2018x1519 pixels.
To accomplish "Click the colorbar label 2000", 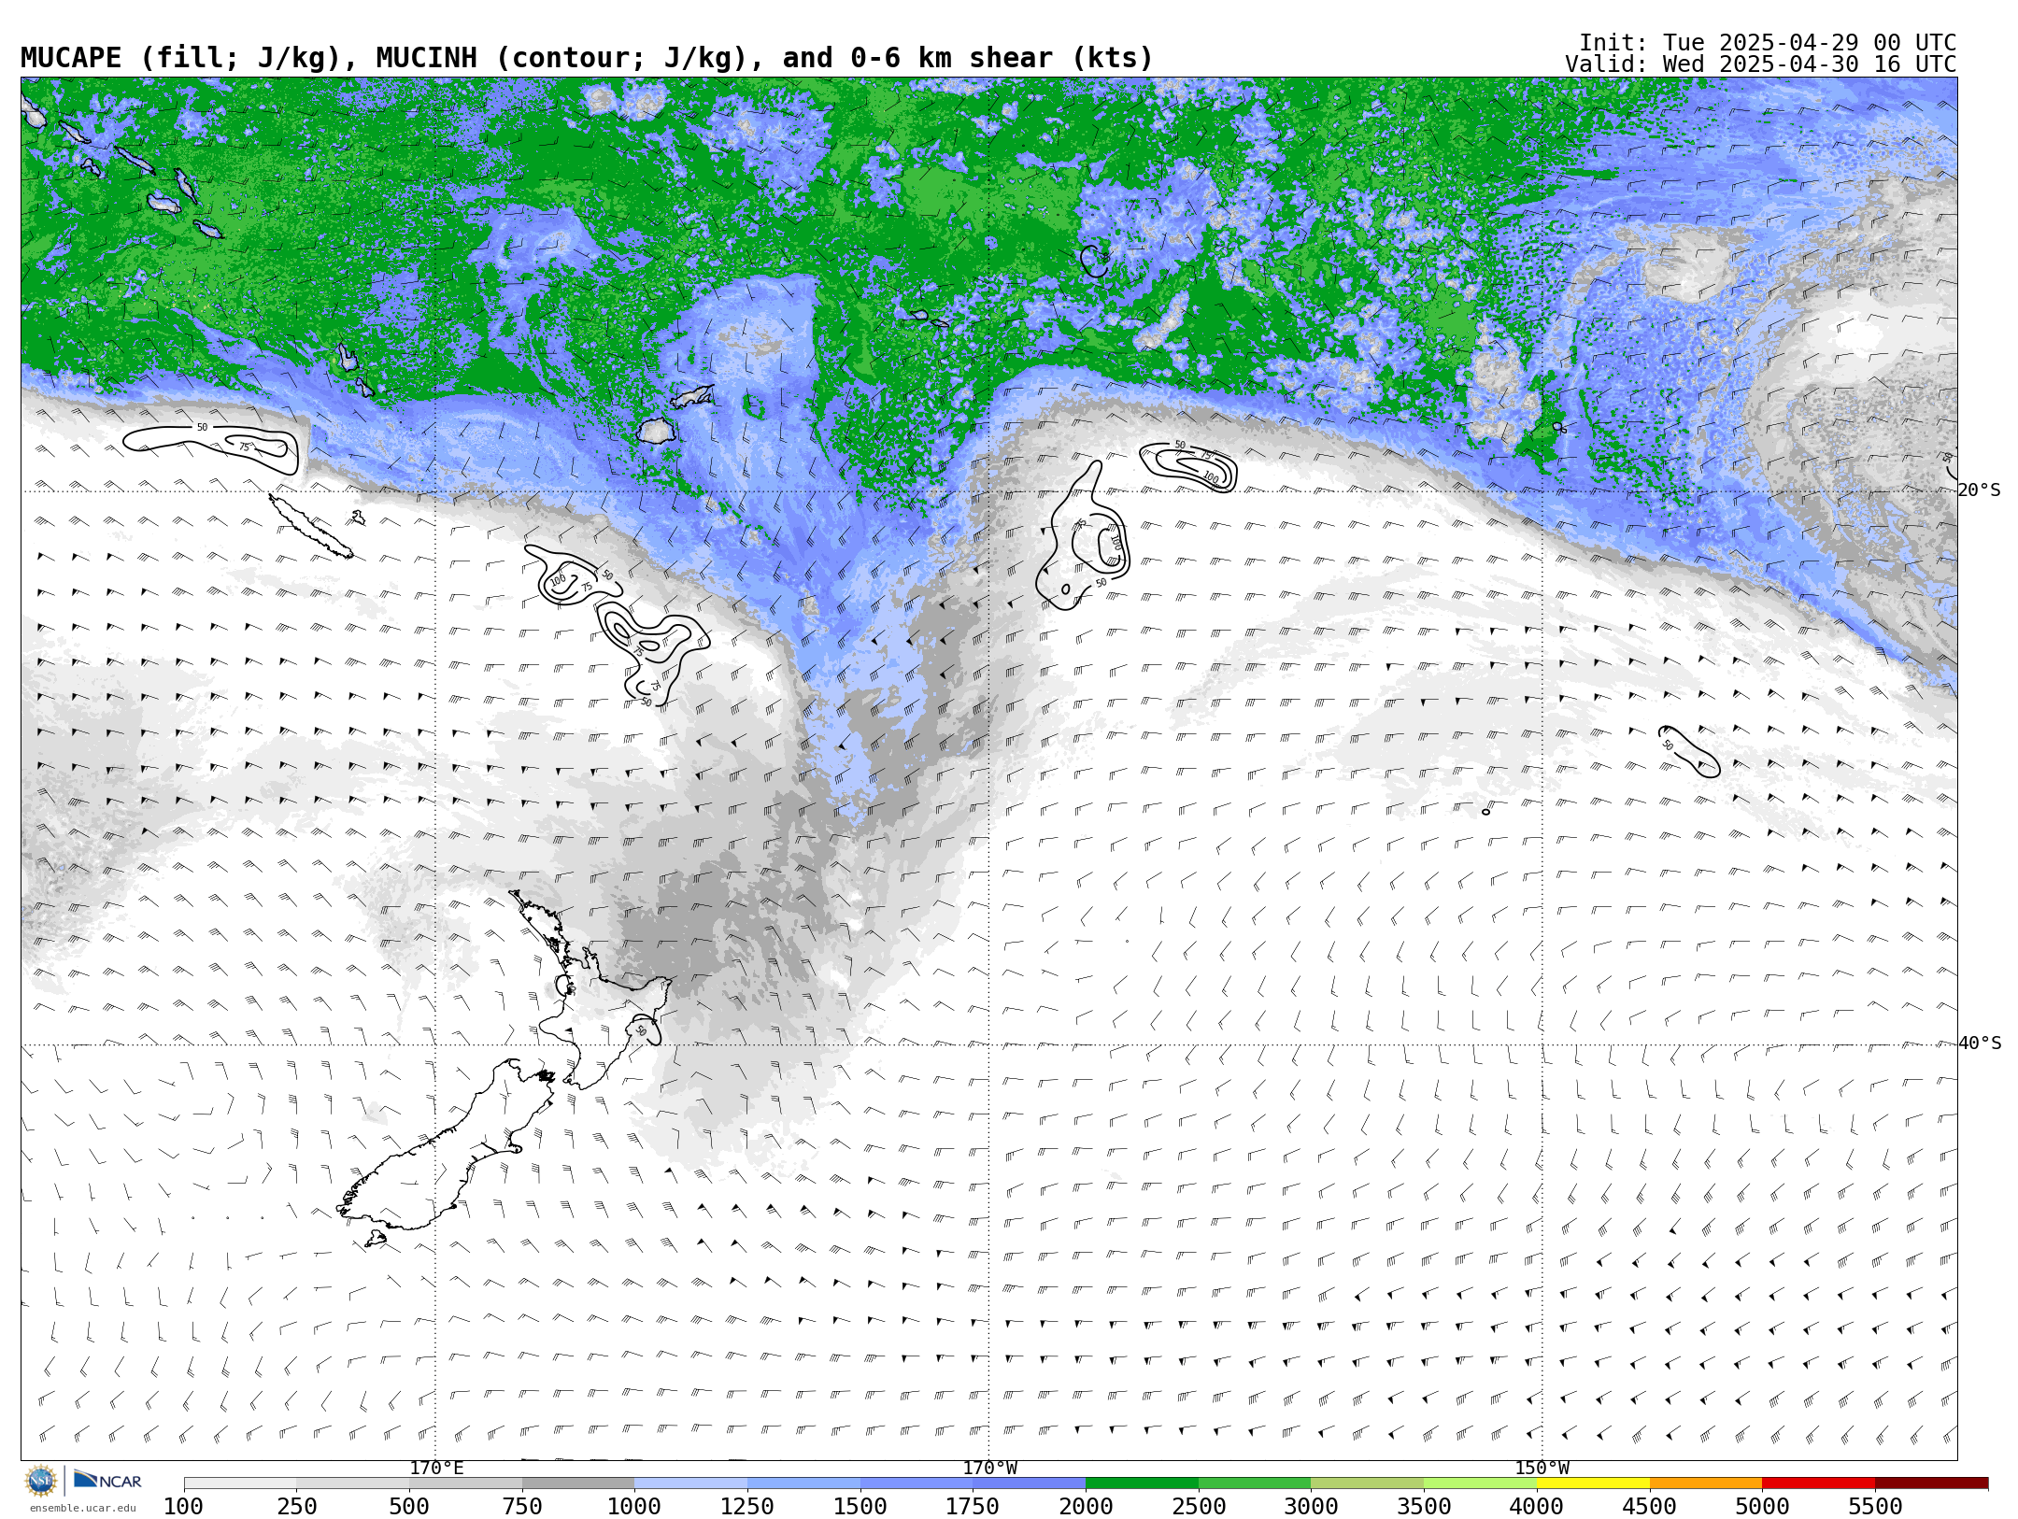I will click(x=1086, y=1507).
